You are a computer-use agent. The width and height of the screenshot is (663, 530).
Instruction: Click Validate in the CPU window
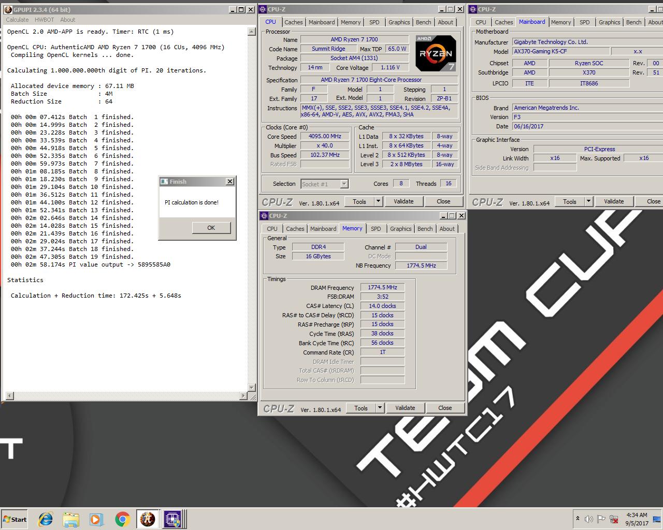403,201
